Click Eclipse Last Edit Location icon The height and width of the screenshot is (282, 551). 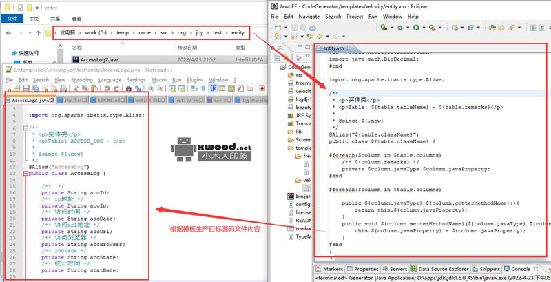pos(310,37)
